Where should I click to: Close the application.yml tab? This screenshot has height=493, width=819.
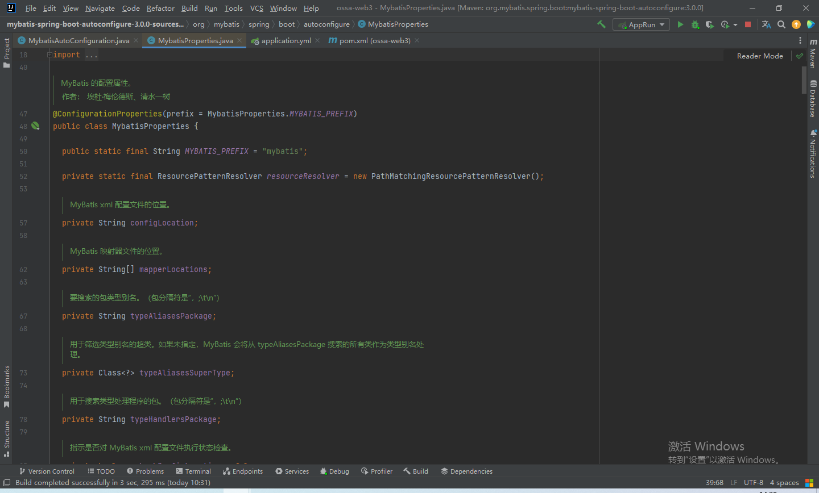(317, 40)
